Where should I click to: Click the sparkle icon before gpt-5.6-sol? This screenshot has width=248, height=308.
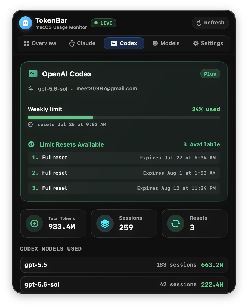31,89
